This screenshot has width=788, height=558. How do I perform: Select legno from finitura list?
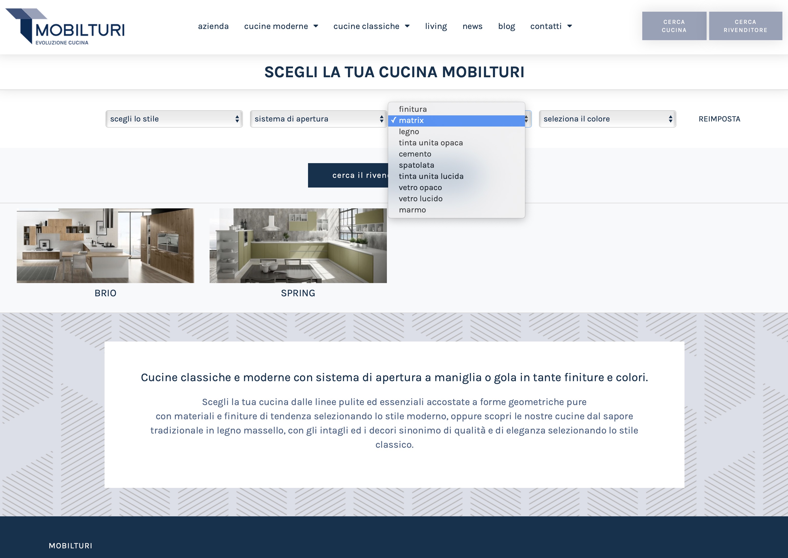(x=409, y=132)
